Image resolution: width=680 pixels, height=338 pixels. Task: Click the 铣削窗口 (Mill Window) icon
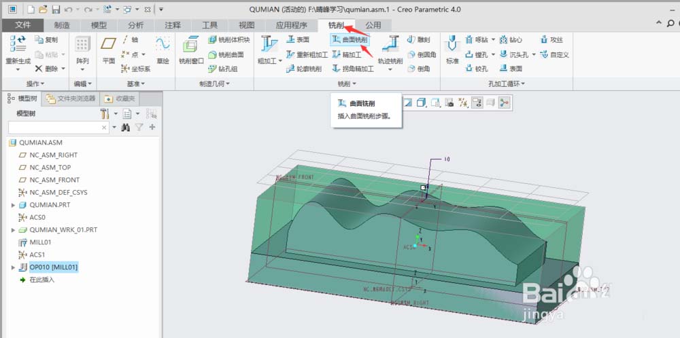tap(191, 44)
